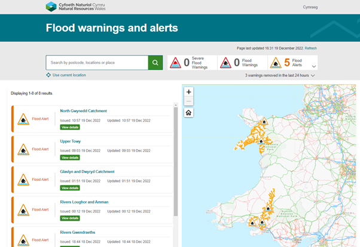Reset map to home extent
Screen dimensions: 360x247
(x=188, y=113)
